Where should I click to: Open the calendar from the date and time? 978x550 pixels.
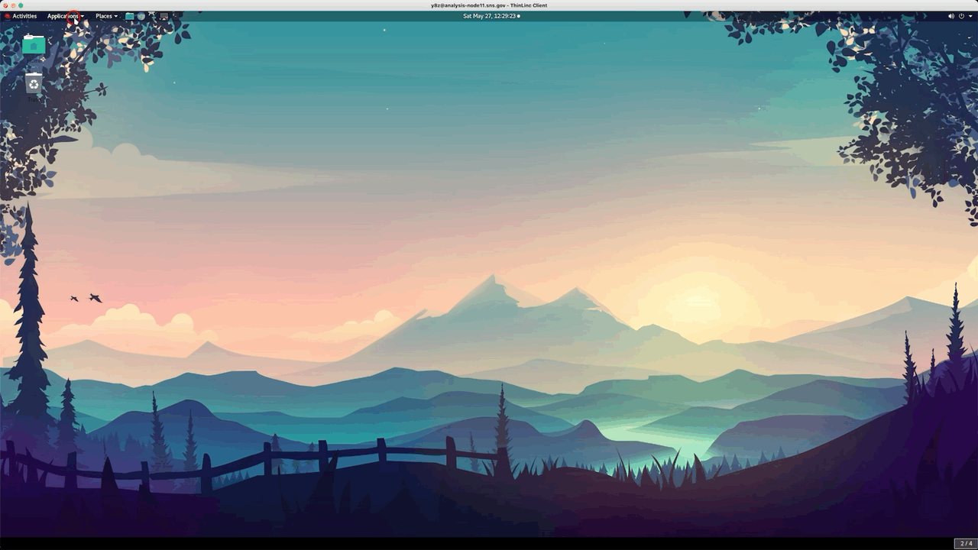489,16
